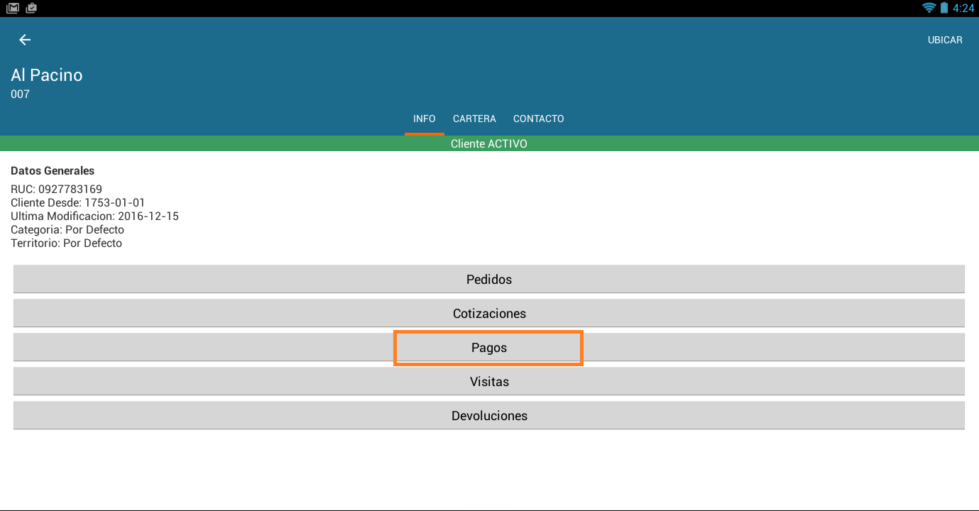Tap the Wi-Fi status icon
979x511 pixels.
tap(929, 9)
